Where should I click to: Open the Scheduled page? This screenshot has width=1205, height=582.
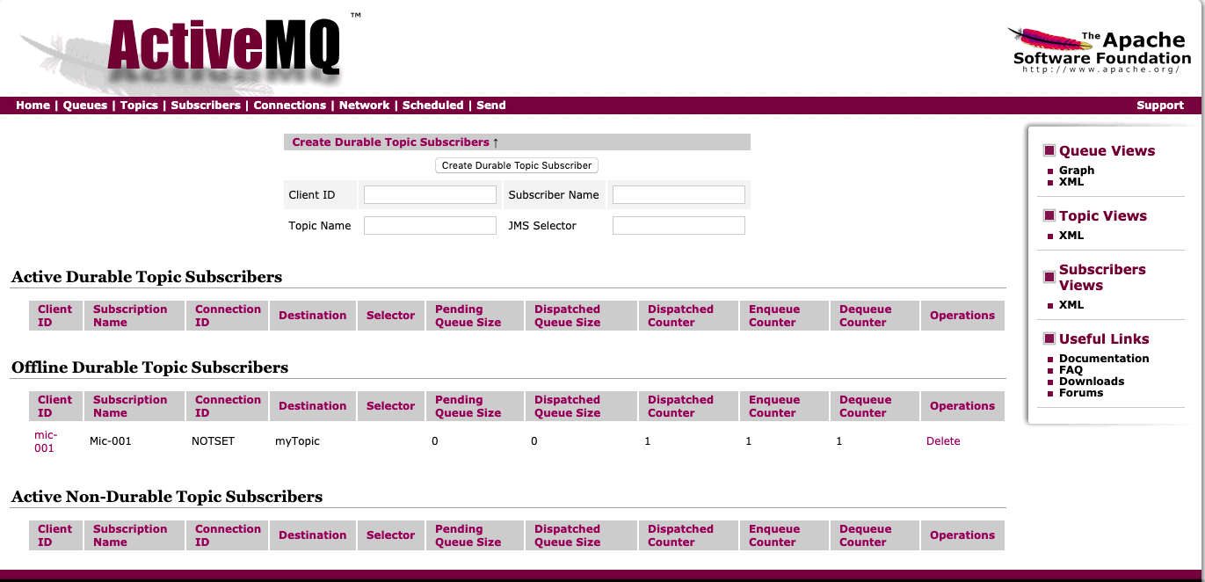pos(432,105)
